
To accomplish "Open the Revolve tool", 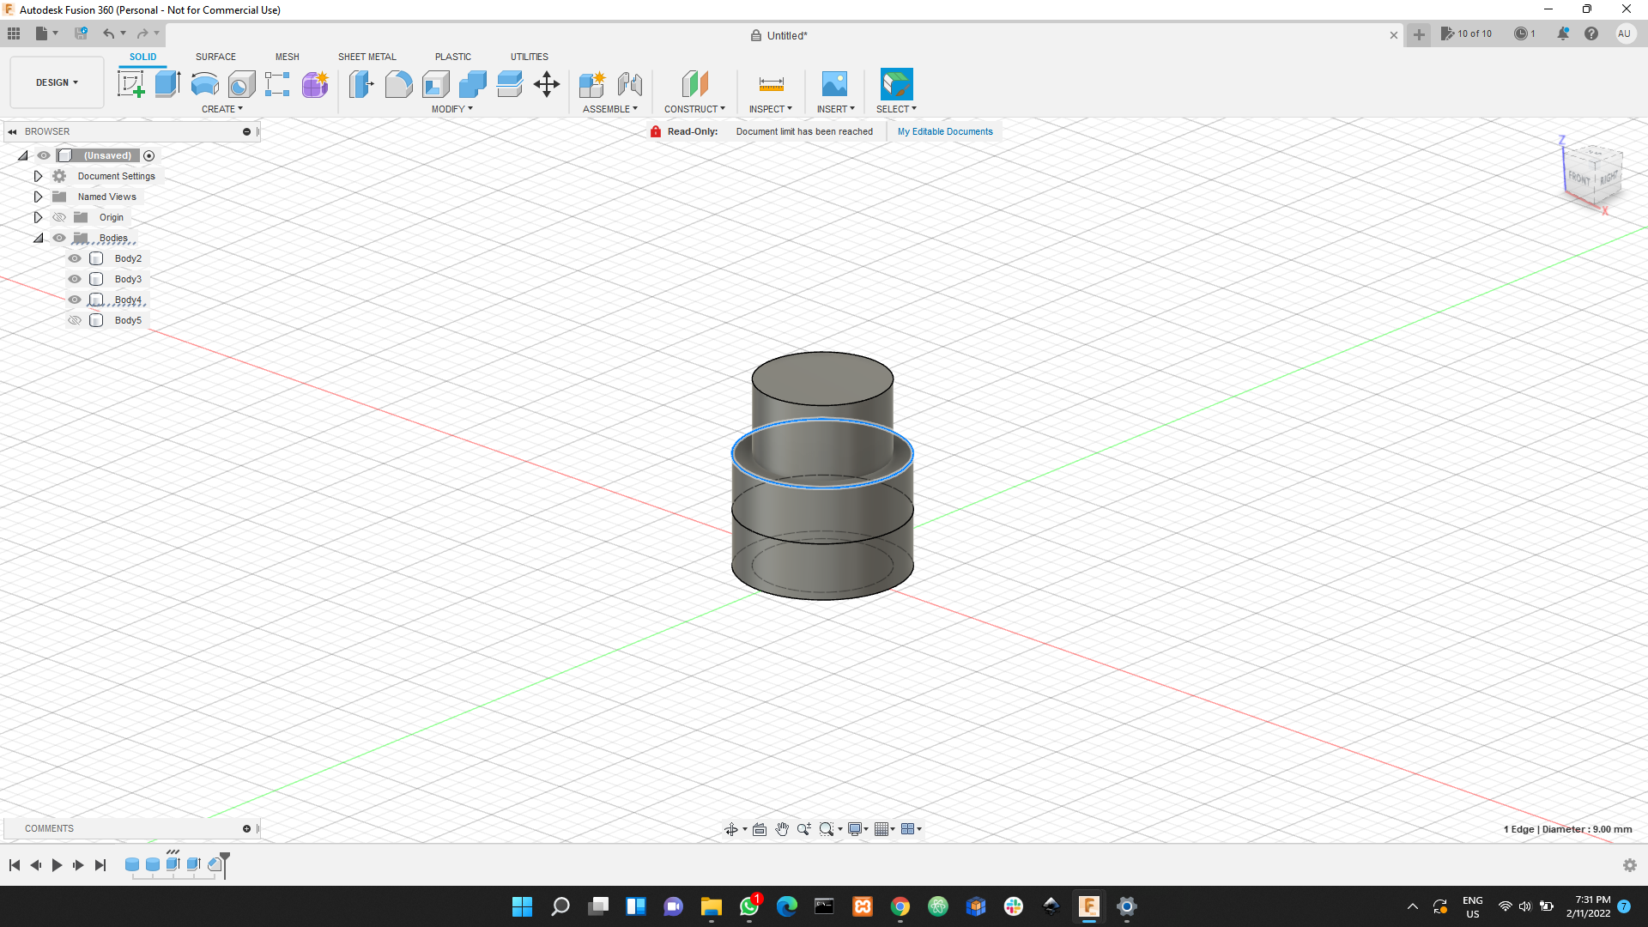I will (203, 84).
